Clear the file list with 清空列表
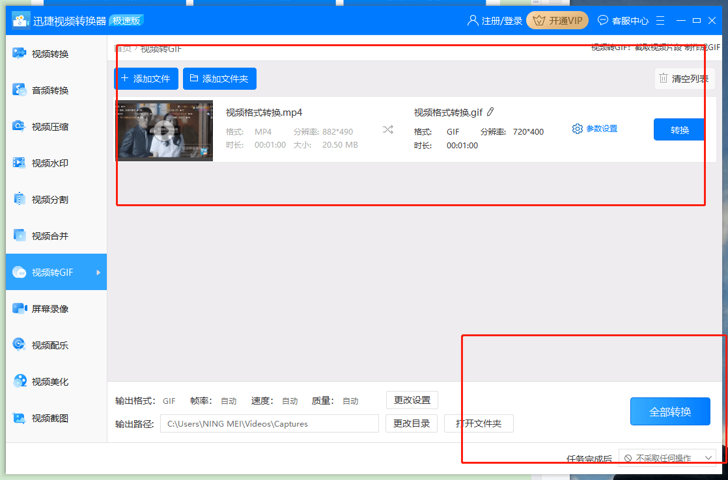Viewport: 728px width, 480px height. point(684,78)
